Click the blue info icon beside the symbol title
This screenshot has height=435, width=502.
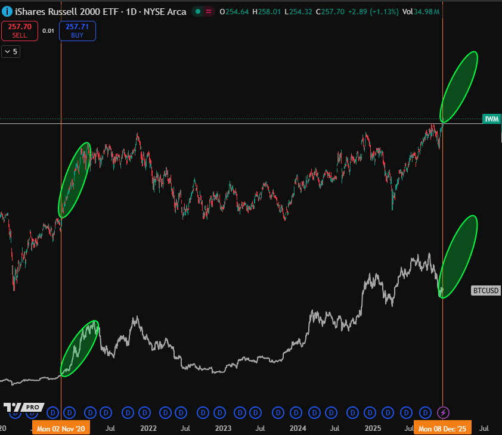click(7, 12)
